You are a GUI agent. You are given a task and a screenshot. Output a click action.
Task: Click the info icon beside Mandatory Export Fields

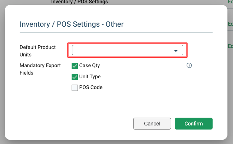(189, 65)
